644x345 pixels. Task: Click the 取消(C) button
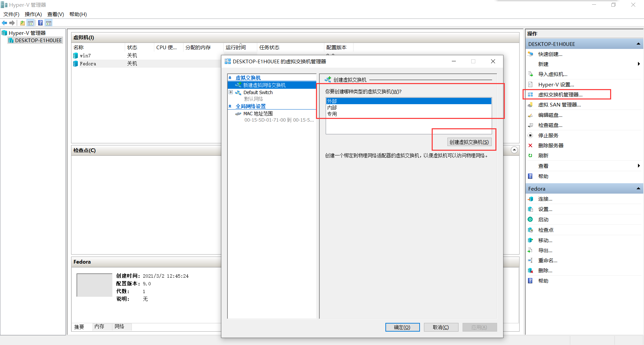[x=441, y=327]
